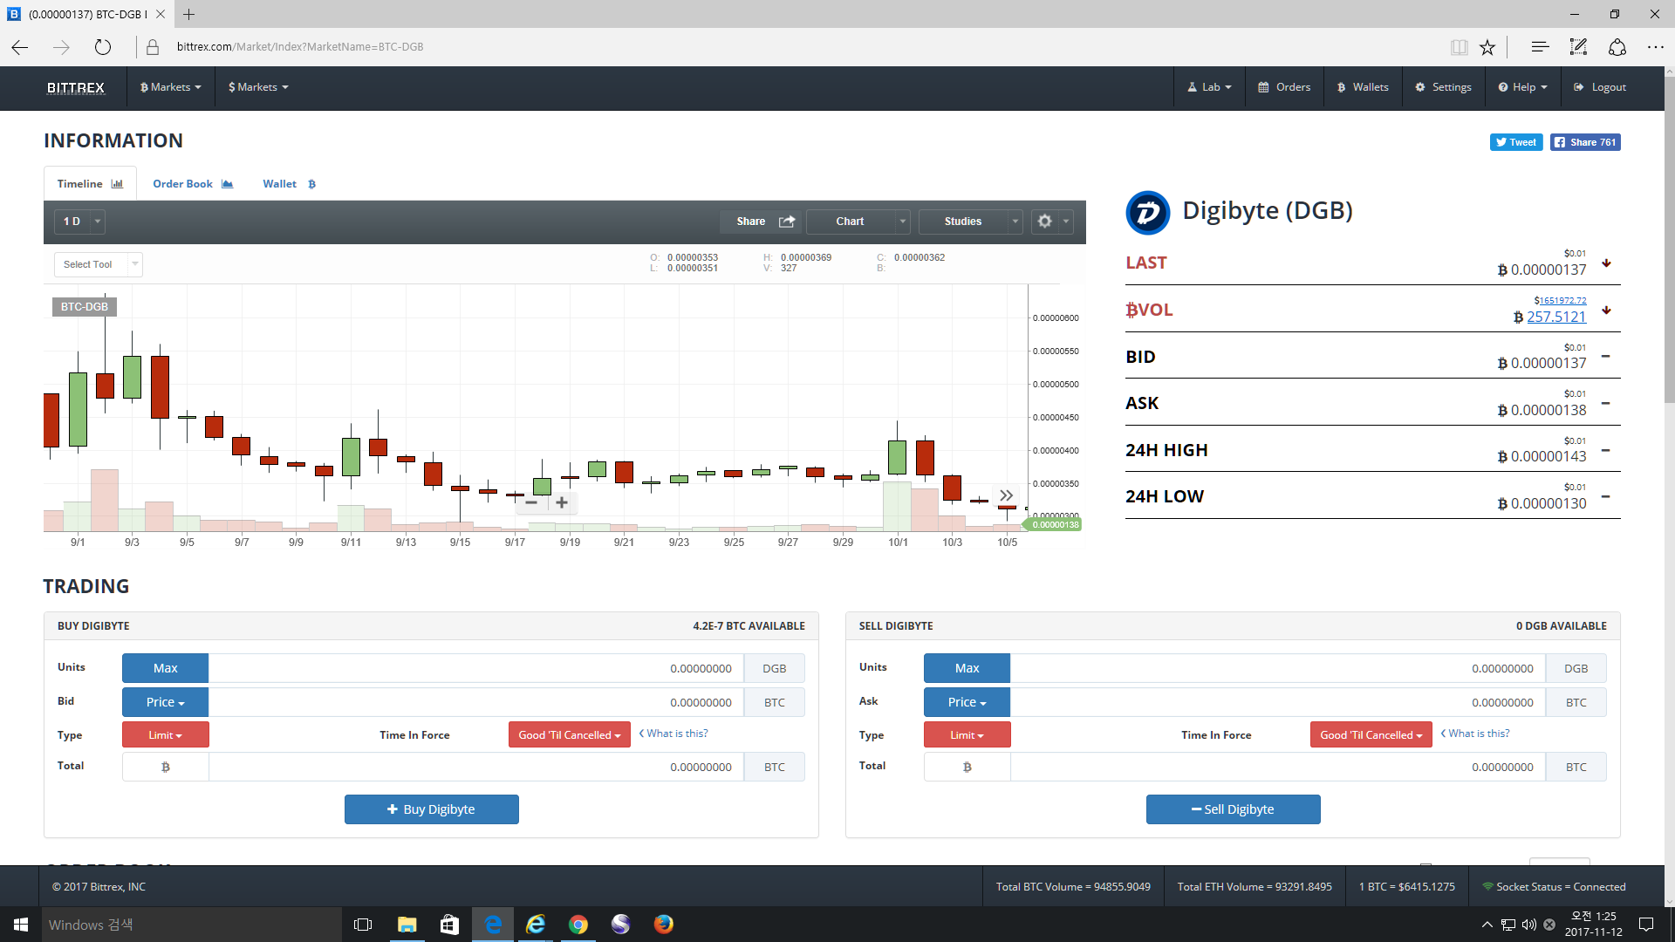Open Limit type dropdown in Sell panel
Viewport: 1675px width, 942px height.
pos(967,735)
